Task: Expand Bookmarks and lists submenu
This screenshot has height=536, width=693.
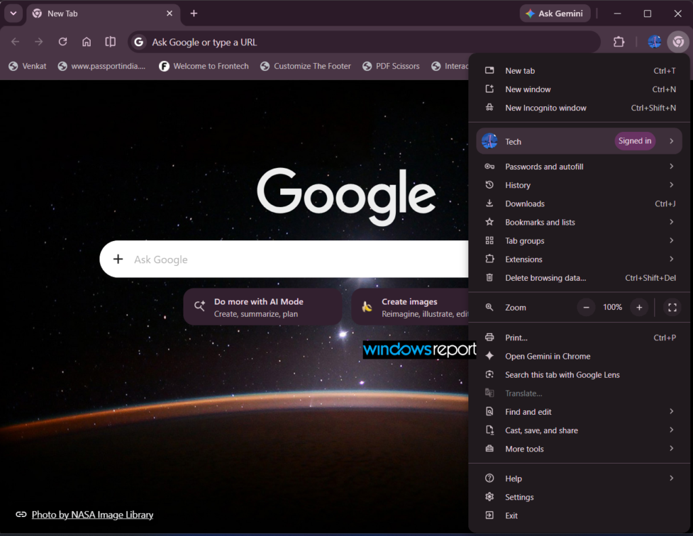Action: [x=579, y=222]
